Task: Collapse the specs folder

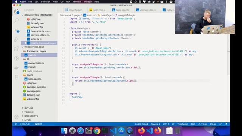Action: pos(30,75)
